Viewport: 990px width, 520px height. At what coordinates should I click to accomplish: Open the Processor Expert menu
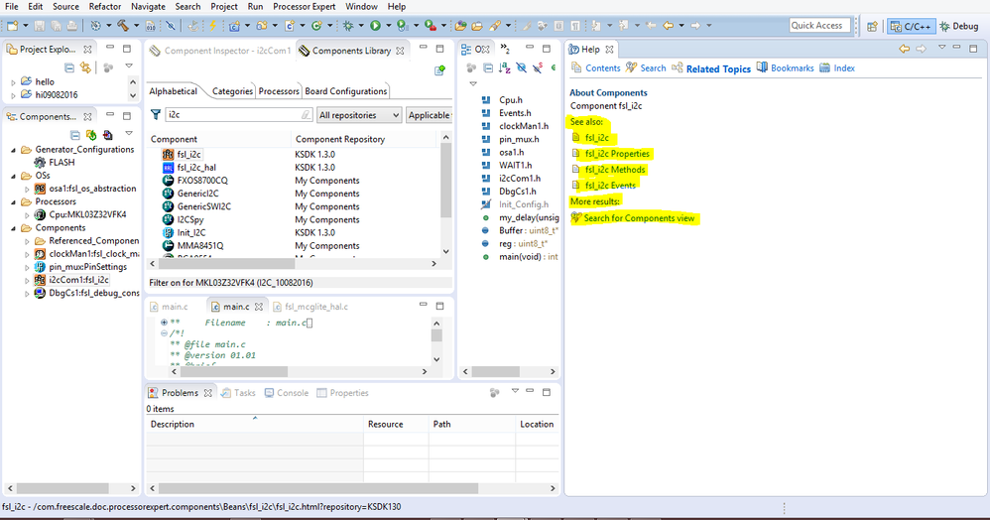tap(305, 6)
